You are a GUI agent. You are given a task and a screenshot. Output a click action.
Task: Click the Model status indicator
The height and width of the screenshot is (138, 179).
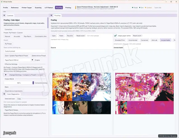(135, 8)
